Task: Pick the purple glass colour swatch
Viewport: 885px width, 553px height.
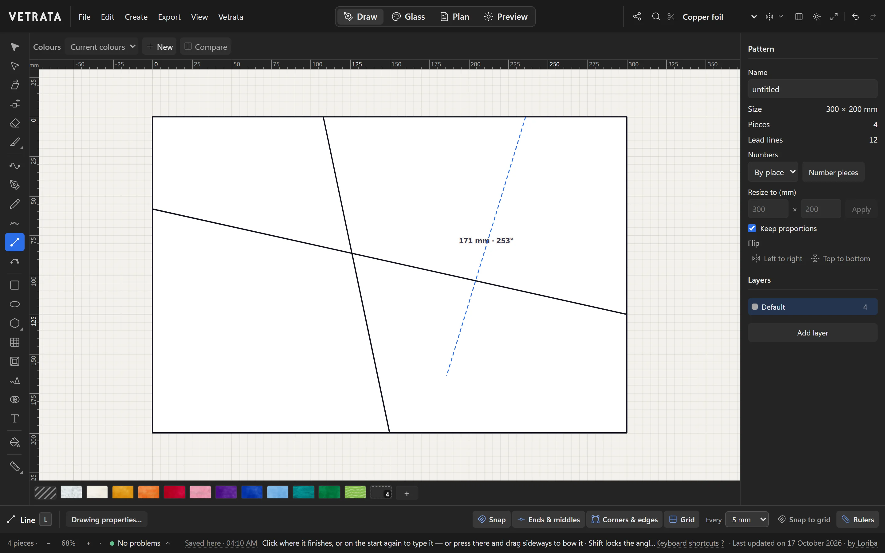Action: pyautogui.click(x=226, y=493)
